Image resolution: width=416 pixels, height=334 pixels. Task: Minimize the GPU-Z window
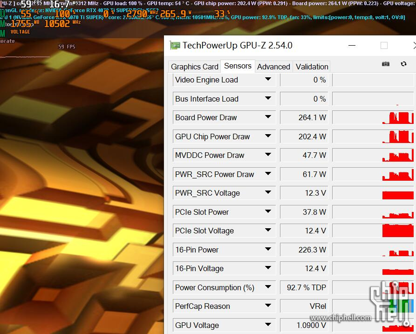point(352,45)
